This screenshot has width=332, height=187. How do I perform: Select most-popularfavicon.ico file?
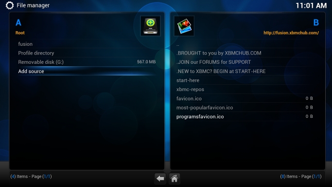pos(245,108)
